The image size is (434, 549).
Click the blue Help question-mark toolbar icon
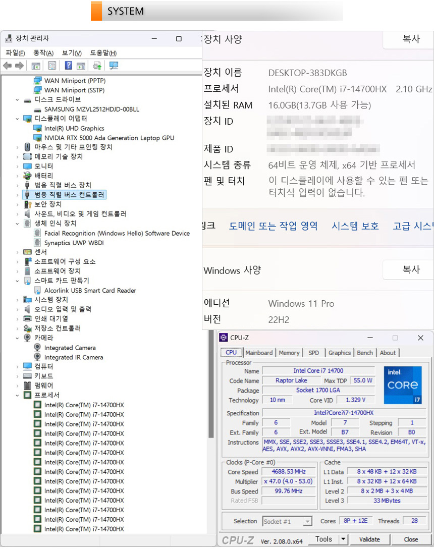click(68, 66)
